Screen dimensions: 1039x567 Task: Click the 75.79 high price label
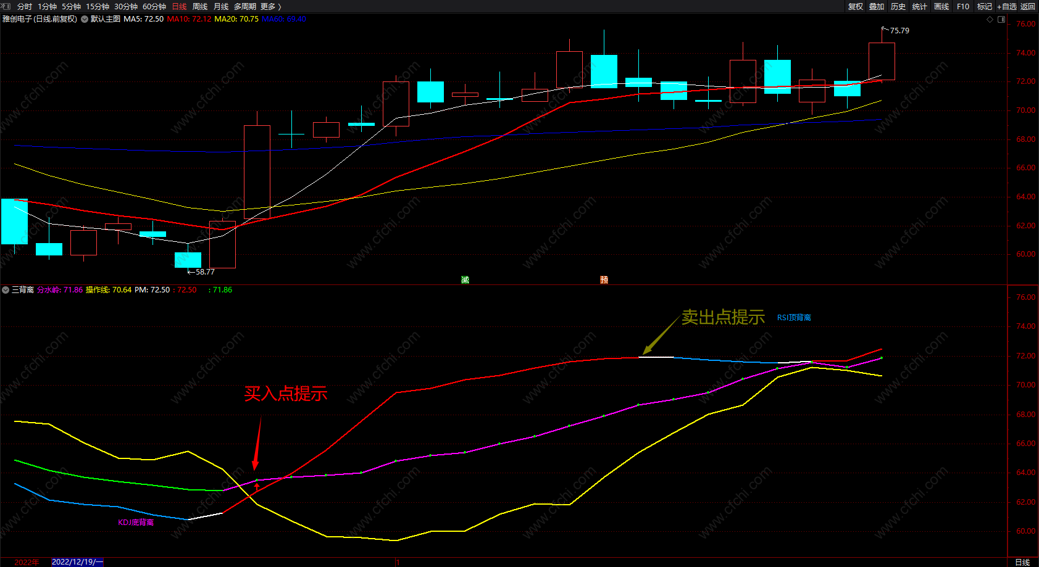click(x=899, y=31)
